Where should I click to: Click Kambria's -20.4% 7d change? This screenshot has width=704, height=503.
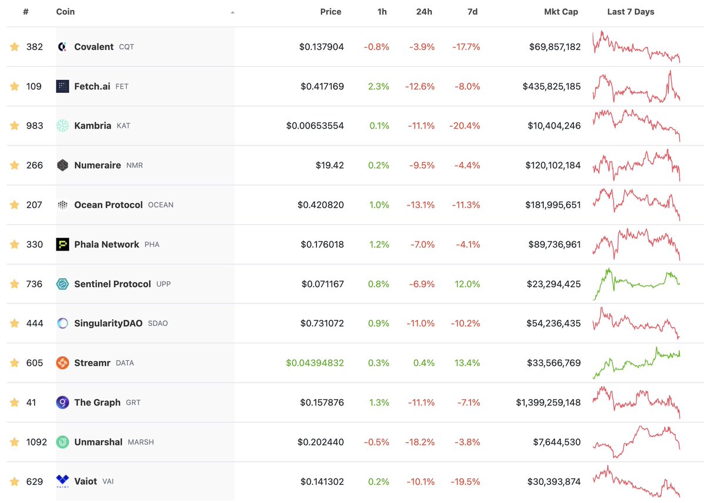tap(466, 126)
